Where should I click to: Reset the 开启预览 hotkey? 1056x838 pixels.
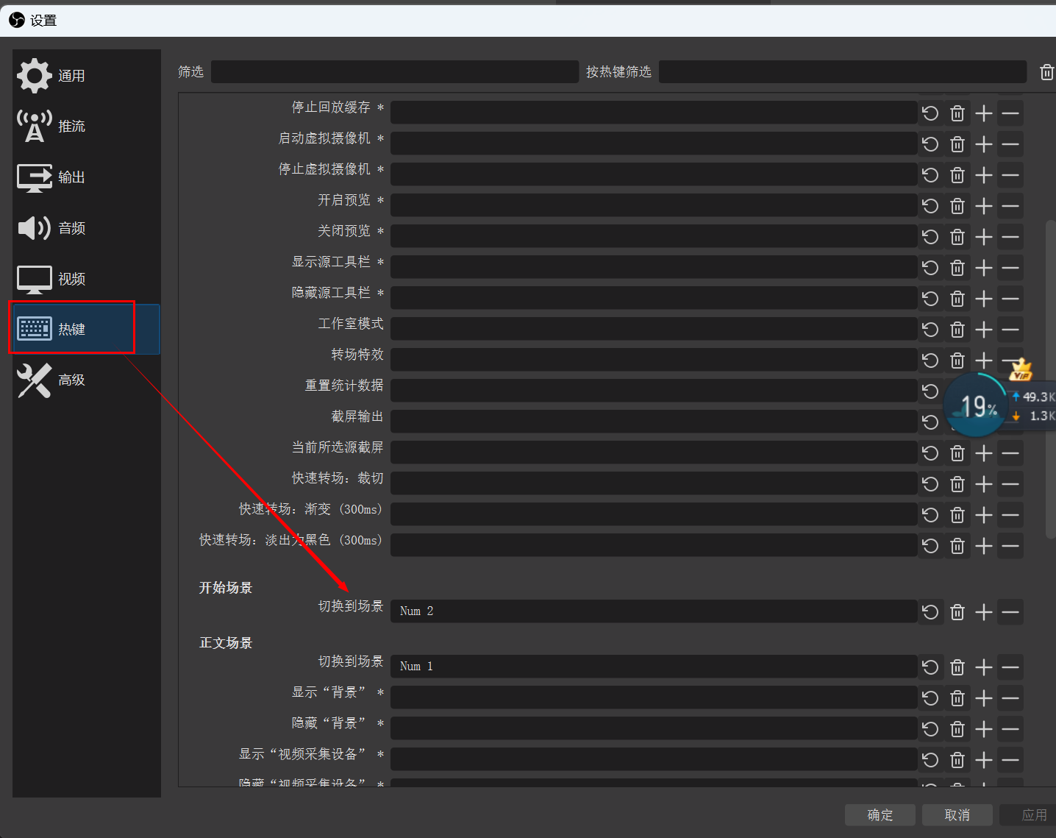tap(930, 206)
